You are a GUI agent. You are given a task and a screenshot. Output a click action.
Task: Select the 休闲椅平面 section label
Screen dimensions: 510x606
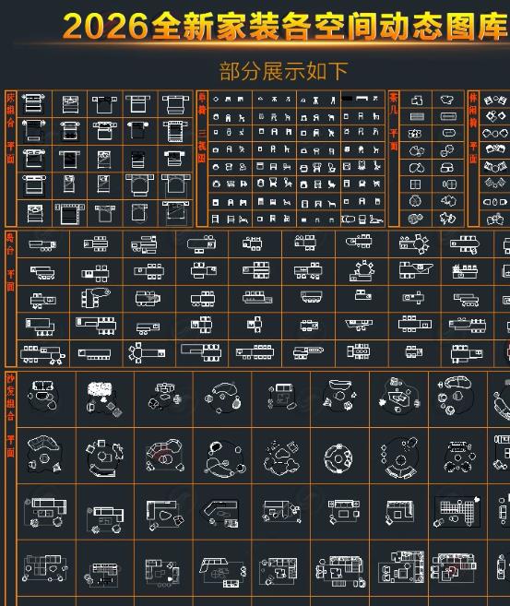pyautogui.click(x=473, y=128)
